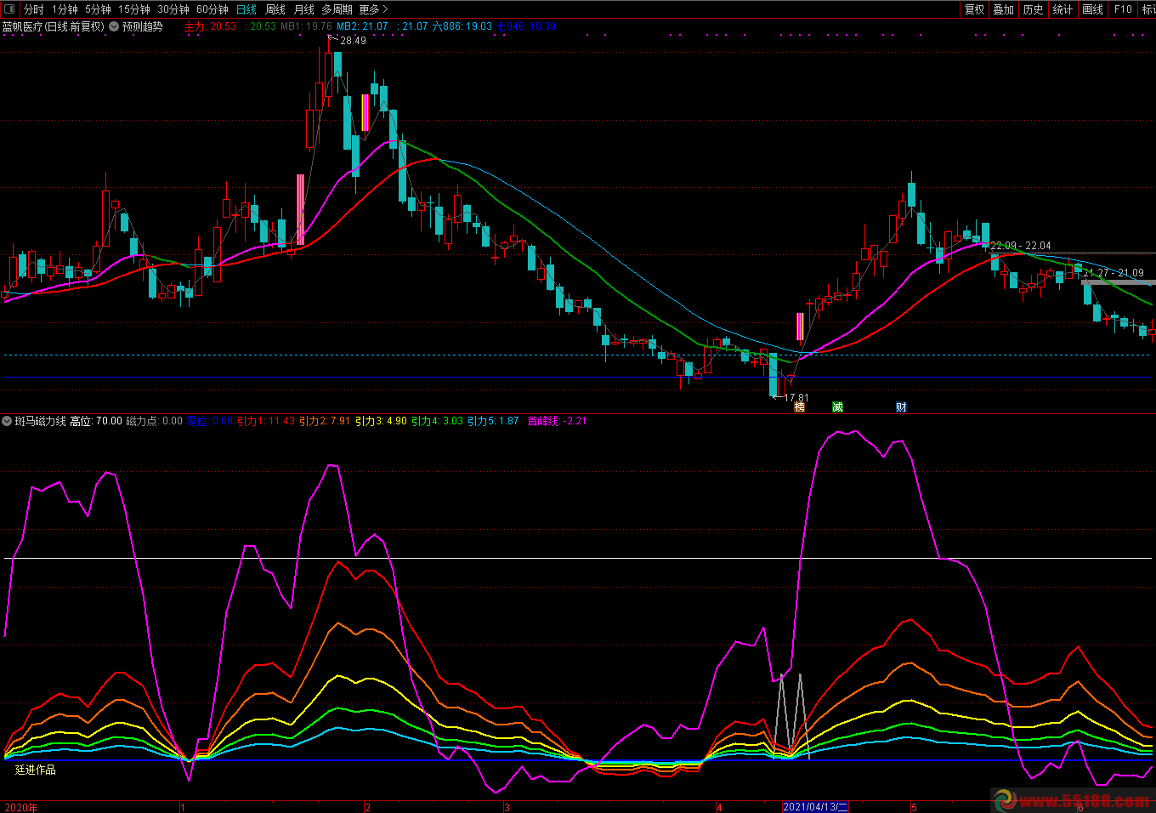Click the blue 财 marker icon
Image resolution: width=1156 pixels, height=813 pixels.
901,407
